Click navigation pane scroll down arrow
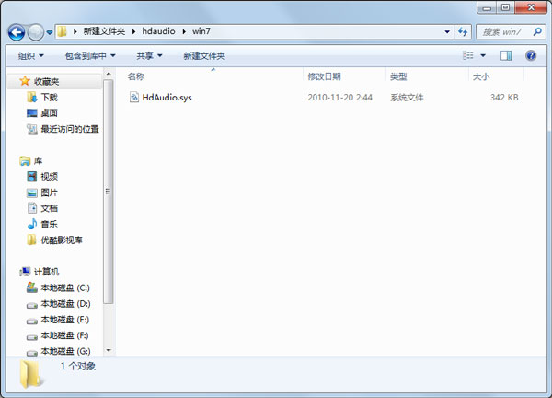552x398 pixels. [x=109, y=350]
